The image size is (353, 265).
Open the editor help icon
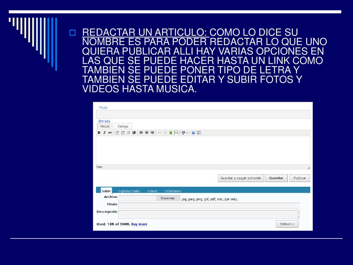pyautogui.click(x=193, y=133)
